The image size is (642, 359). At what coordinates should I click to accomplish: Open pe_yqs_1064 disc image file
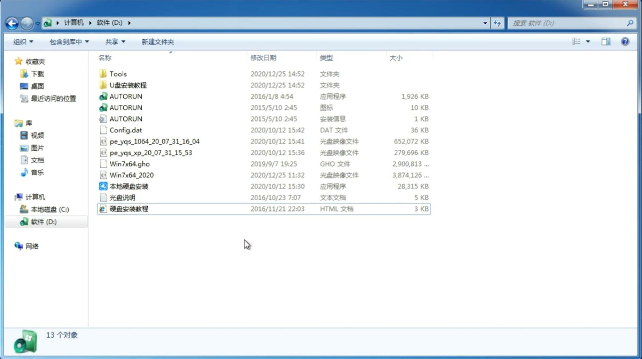click(x=154, y=141)
